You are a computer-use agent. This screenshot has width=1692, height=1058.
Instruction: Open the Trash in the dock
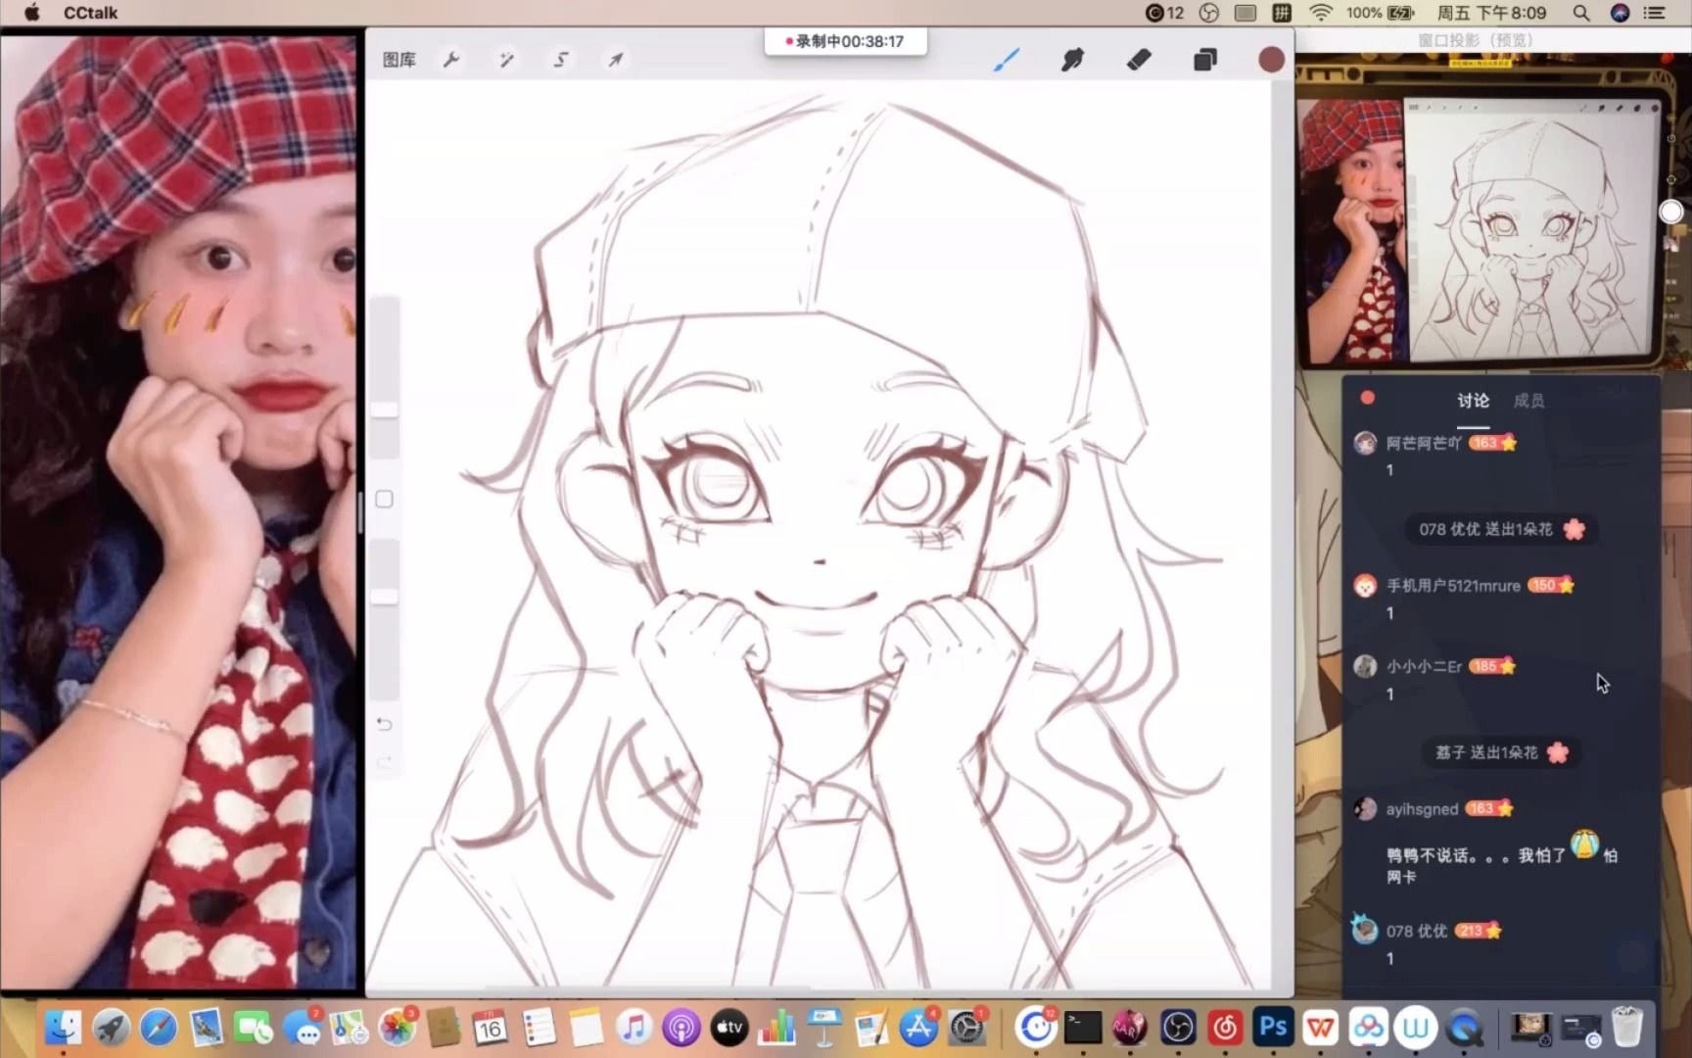coord(1627,1028)
